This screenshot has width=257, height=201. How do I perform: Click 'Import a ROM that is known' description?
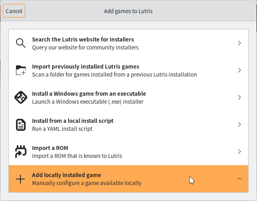[77, 156]
